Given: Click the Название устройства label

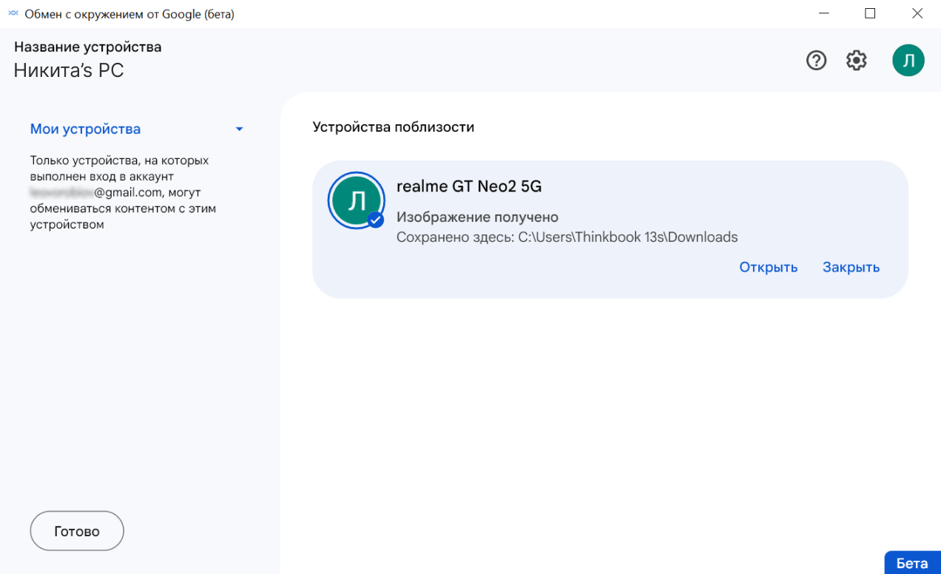Looking at the screenshot, I should [x=87, y=47].
